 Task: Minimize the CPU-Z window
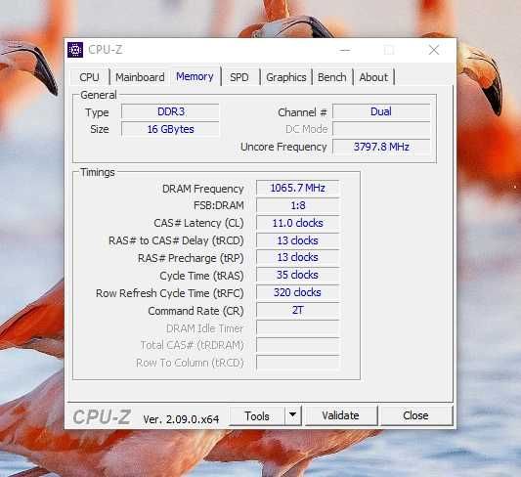[345, 50]
